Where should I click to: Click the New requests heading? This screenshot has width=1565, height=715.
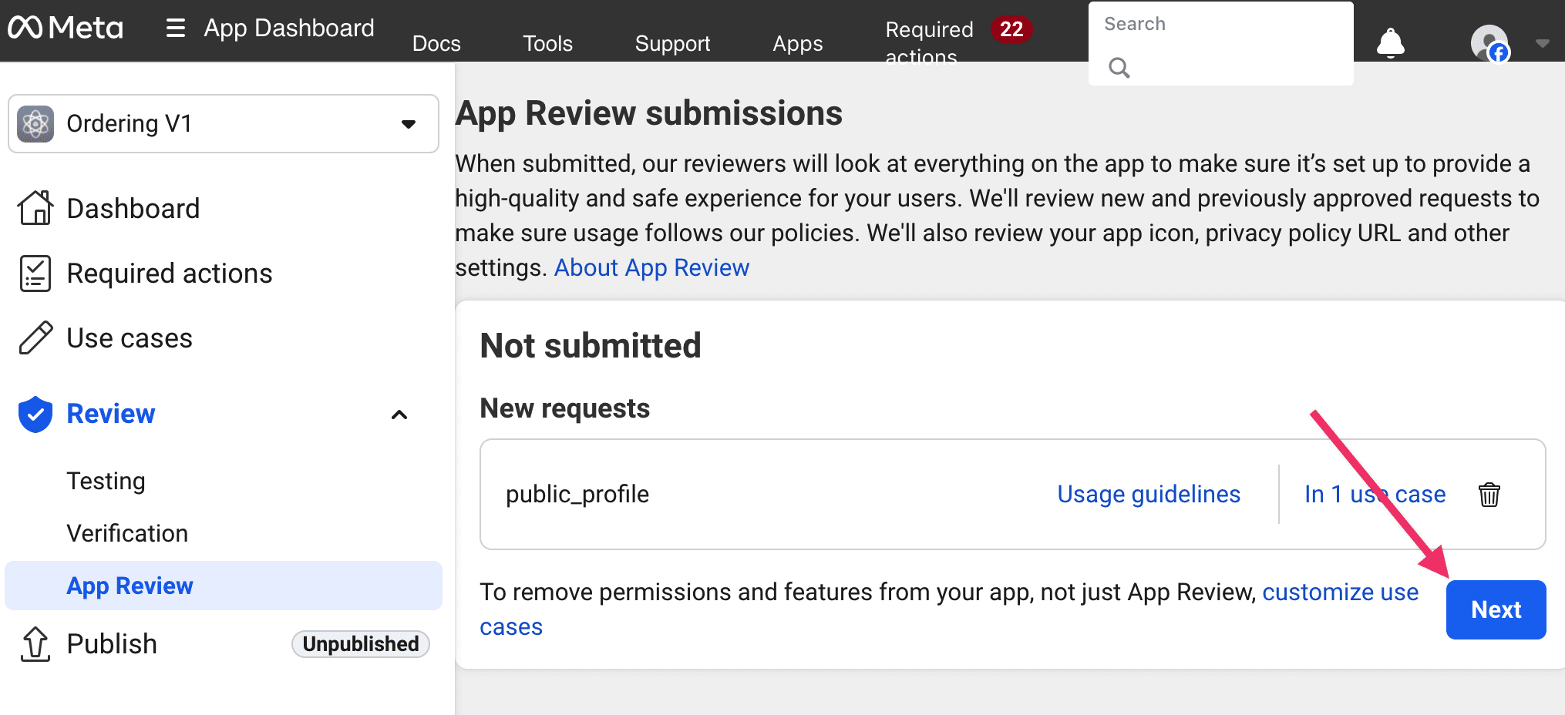coord(565,408)
